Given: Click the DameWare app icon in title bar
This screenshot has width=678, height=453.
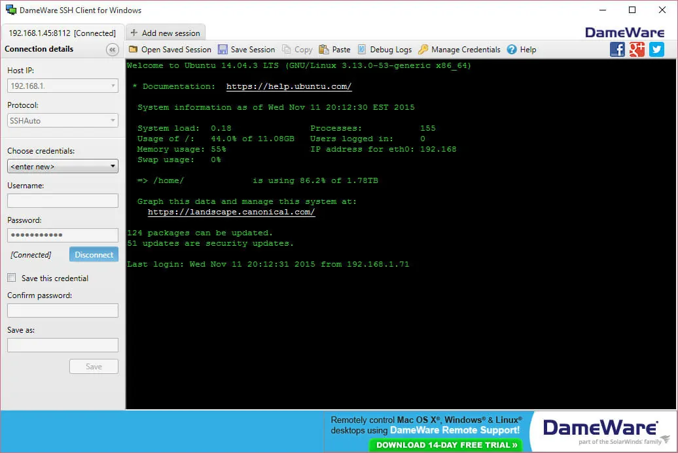Looking at the screenshot, I should coord(11,10).
